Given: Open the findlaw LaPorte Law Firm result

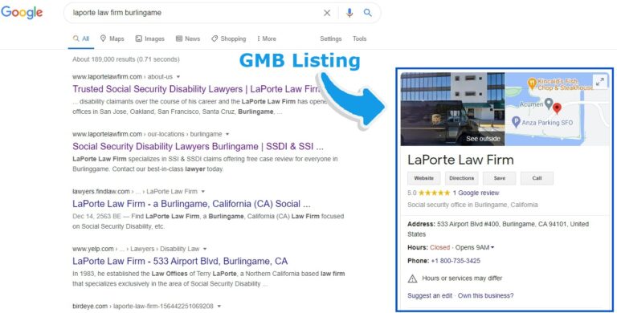Looking at the screenshot, I should point(191,204).
